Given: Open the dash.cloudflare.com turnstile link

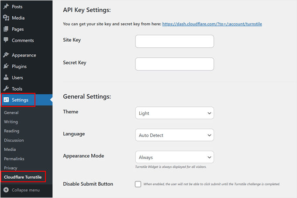Looking at the screenshot, I should pos(212,24).
